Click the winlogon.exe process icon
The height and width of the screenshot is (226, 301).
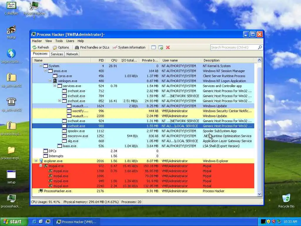pos(55,81)
